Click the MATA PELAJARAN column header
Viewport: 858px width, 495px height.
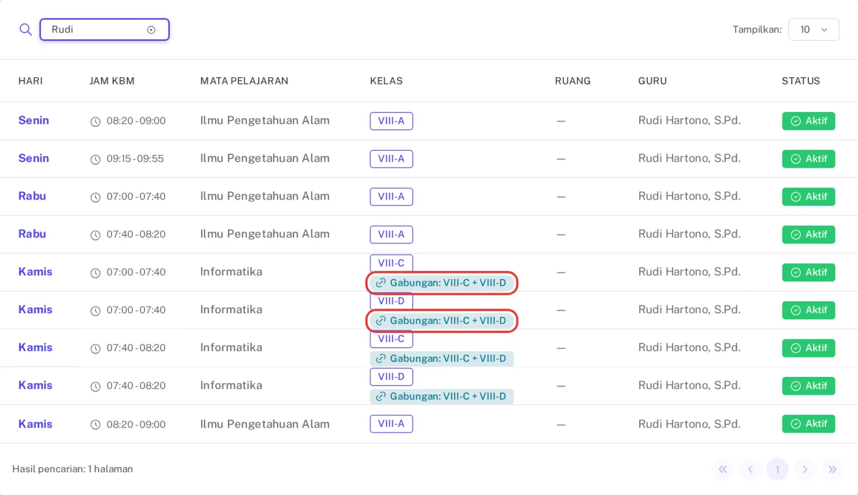click(x=244, y=81)
